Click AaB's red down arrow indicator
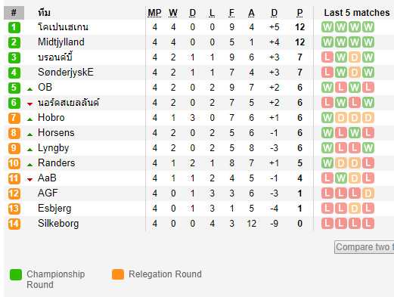This screenshot has height=297, width=394. click(x=29, y=180)
